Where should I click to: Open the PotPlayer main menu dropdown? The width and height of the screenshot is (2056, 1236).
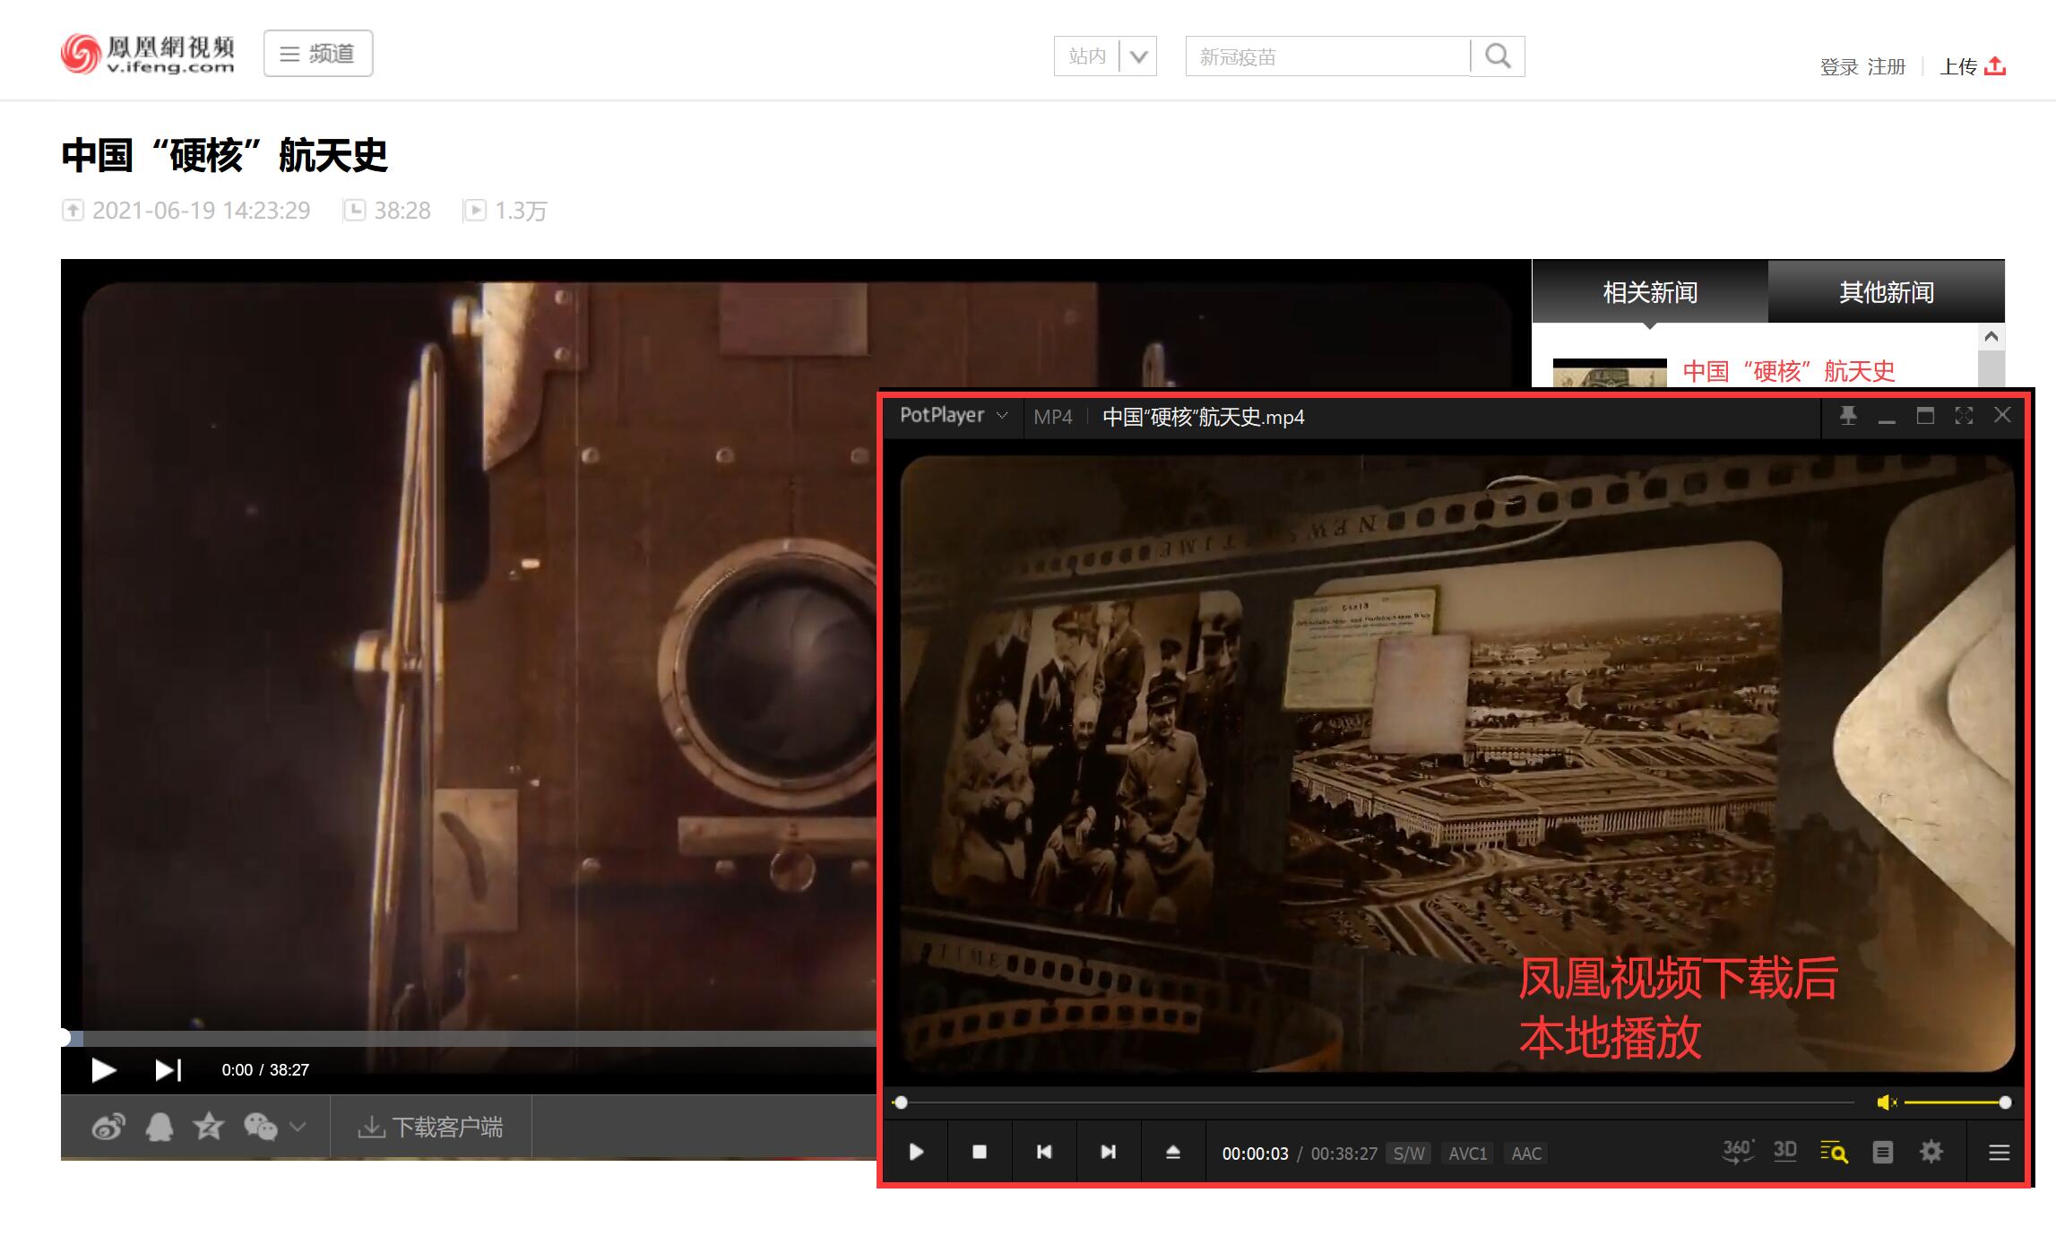pos(954,415)
